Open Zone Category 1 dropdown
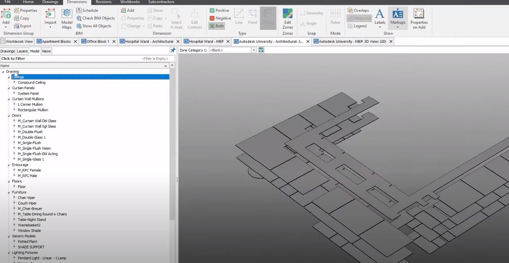This screenshot has width=509, height=263. (254, 50)
